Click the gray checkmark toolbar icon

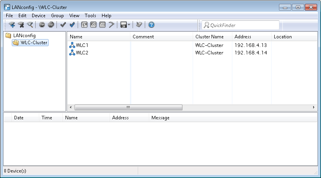(x=63, y=25)
